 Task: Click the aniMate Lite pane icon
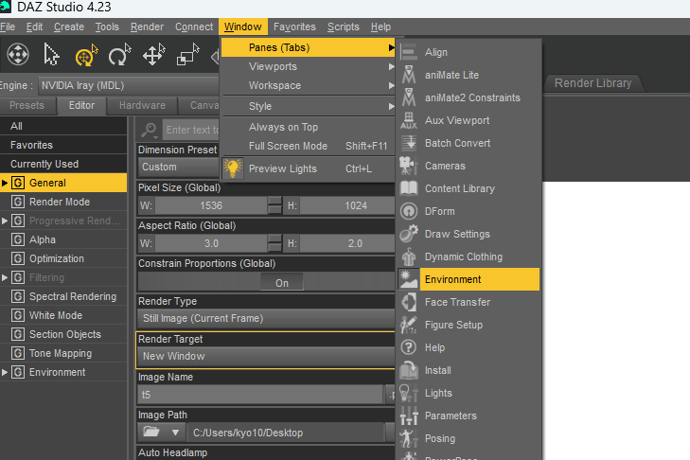tap(409, 75)
